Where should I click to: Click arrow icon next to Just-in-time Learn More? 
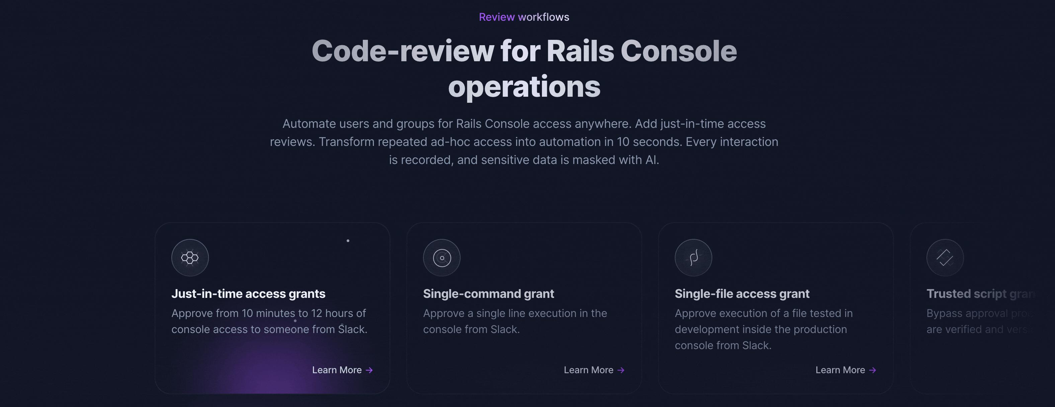(370, 370)
